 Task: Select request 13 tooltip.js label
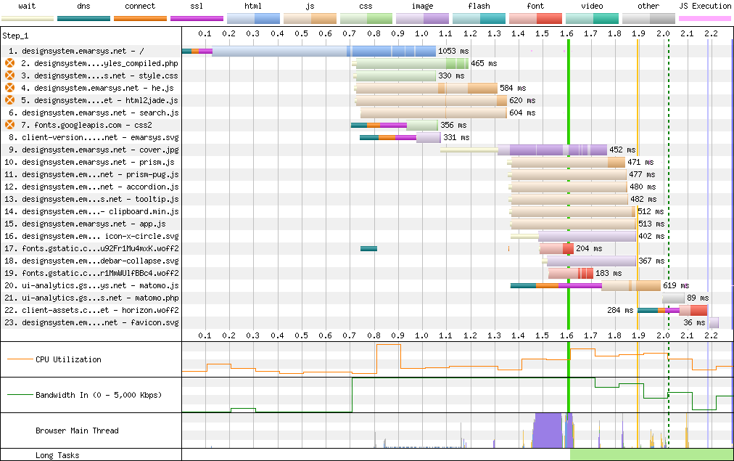pyautogui.click(x=91, y=199)
